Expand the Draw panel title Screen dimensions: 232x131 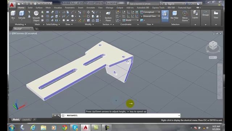pyautogui.click(x=69, y=24)
